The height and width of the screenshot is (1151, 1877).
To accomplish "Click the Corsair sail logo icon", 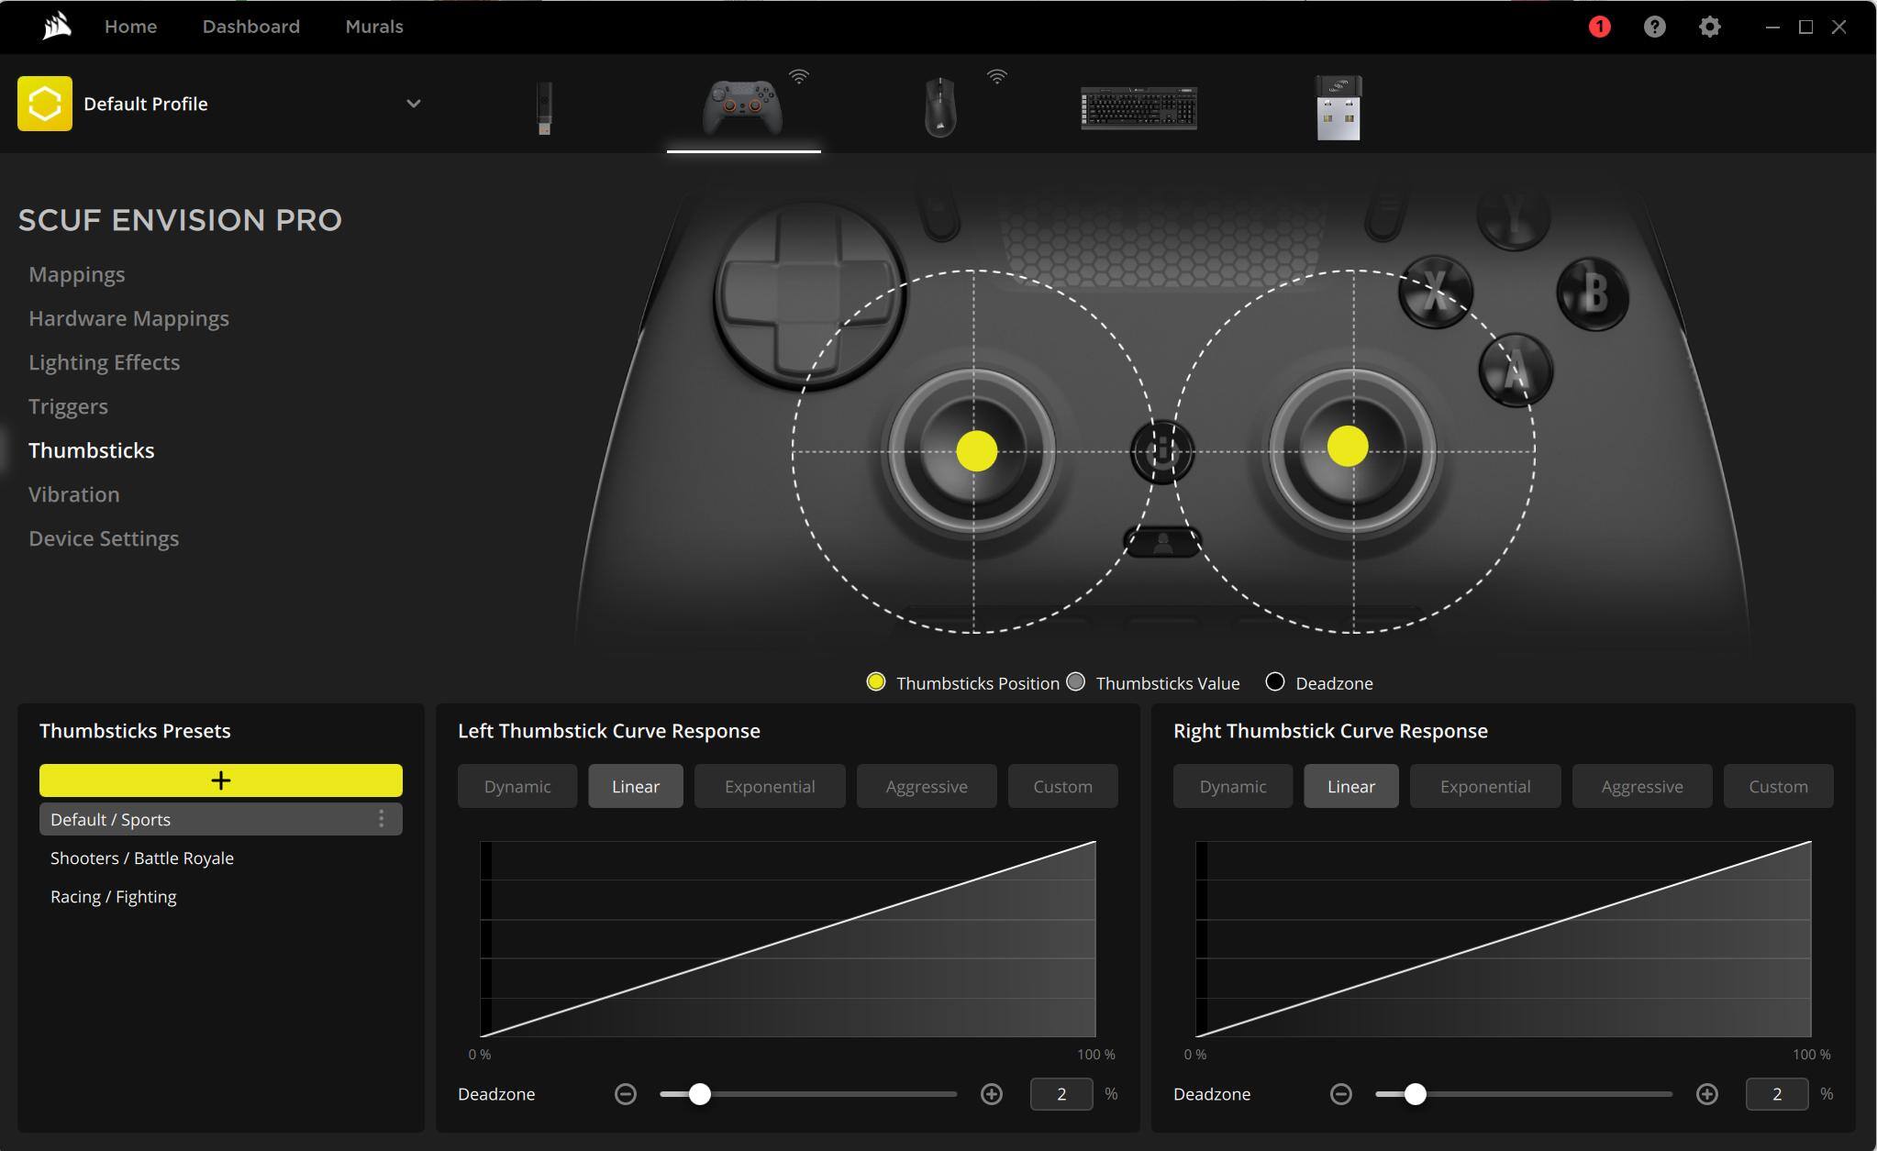I will point(57,26).
